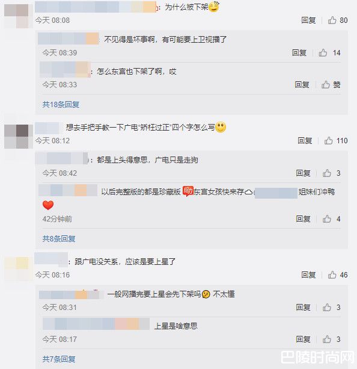Like the 08:31 reply about 上星

(327, 308)
